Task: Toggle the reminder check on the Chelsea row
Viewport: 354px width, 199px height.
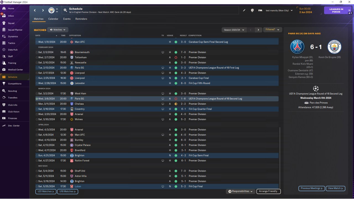Action: click(37, 104)
